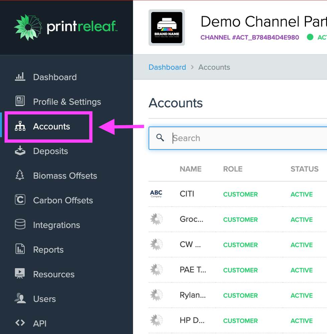Click the leaf logo in Groc... row
The width and height of the screenshot is (327, 334).
(156, 219)
